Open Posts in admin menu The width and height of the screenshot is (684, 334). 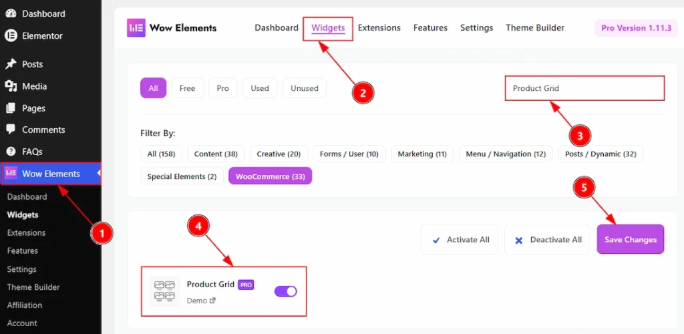[x=32, y=65]
